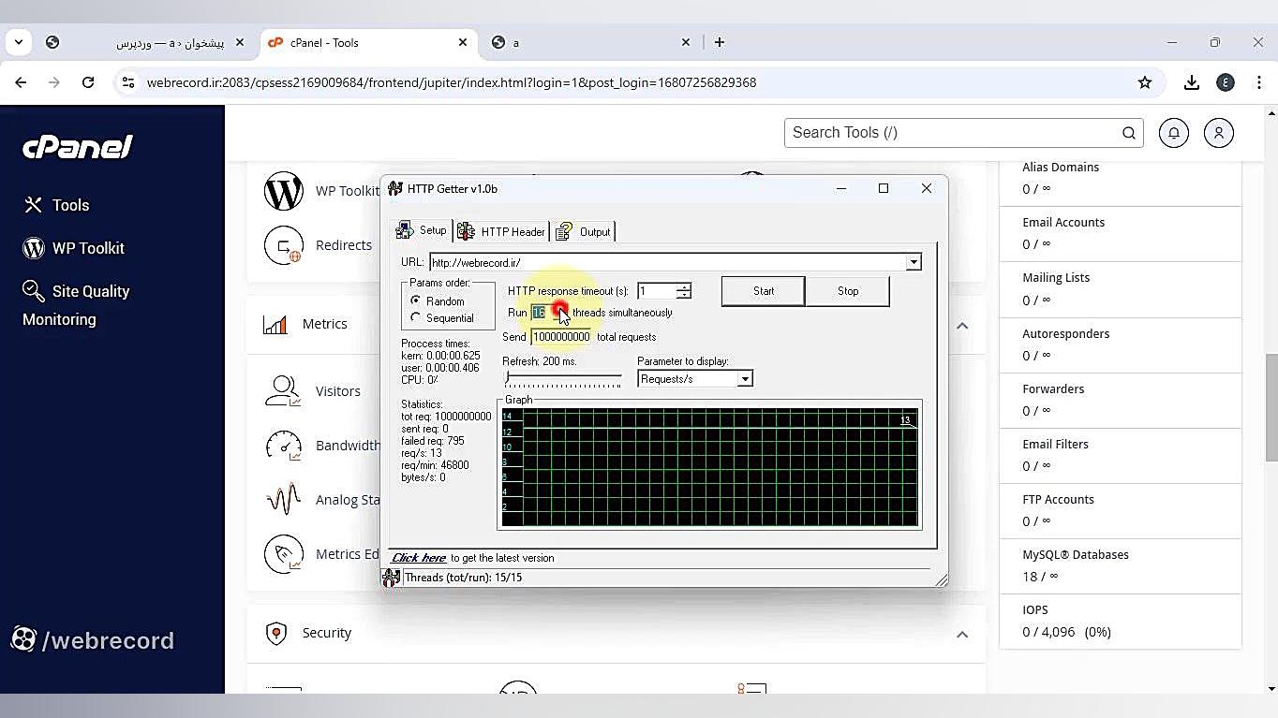Click the Stop button
Image resolution: width=1278 pixels, height=718 pixels.
click(848, 291)
